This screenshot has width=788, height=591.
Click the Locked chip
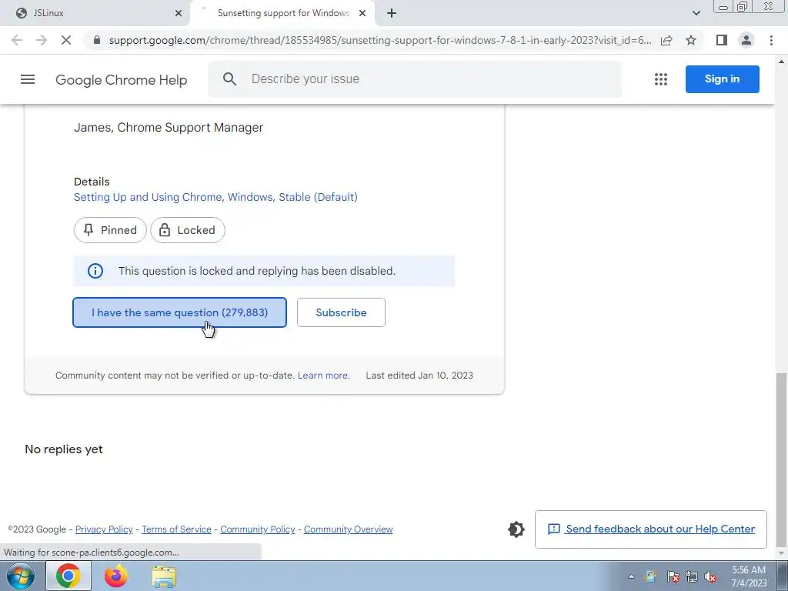(x=188, y=230)
